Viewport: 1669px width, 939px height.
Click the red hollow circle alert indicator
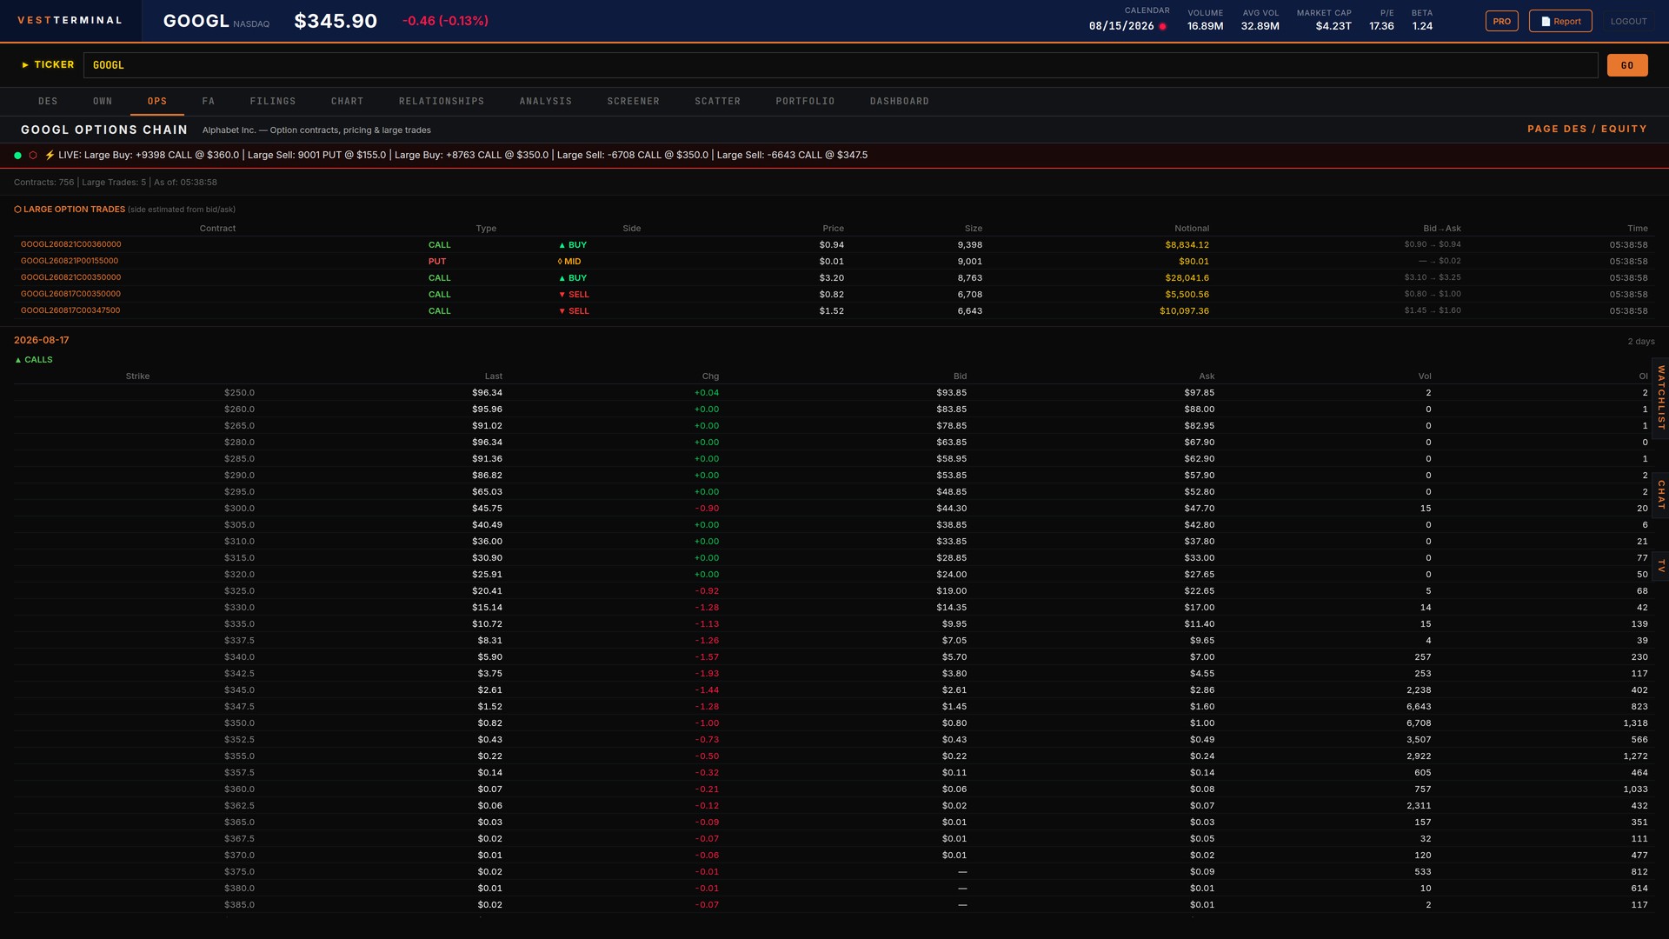pyautogui.click(x=33, y=156)
